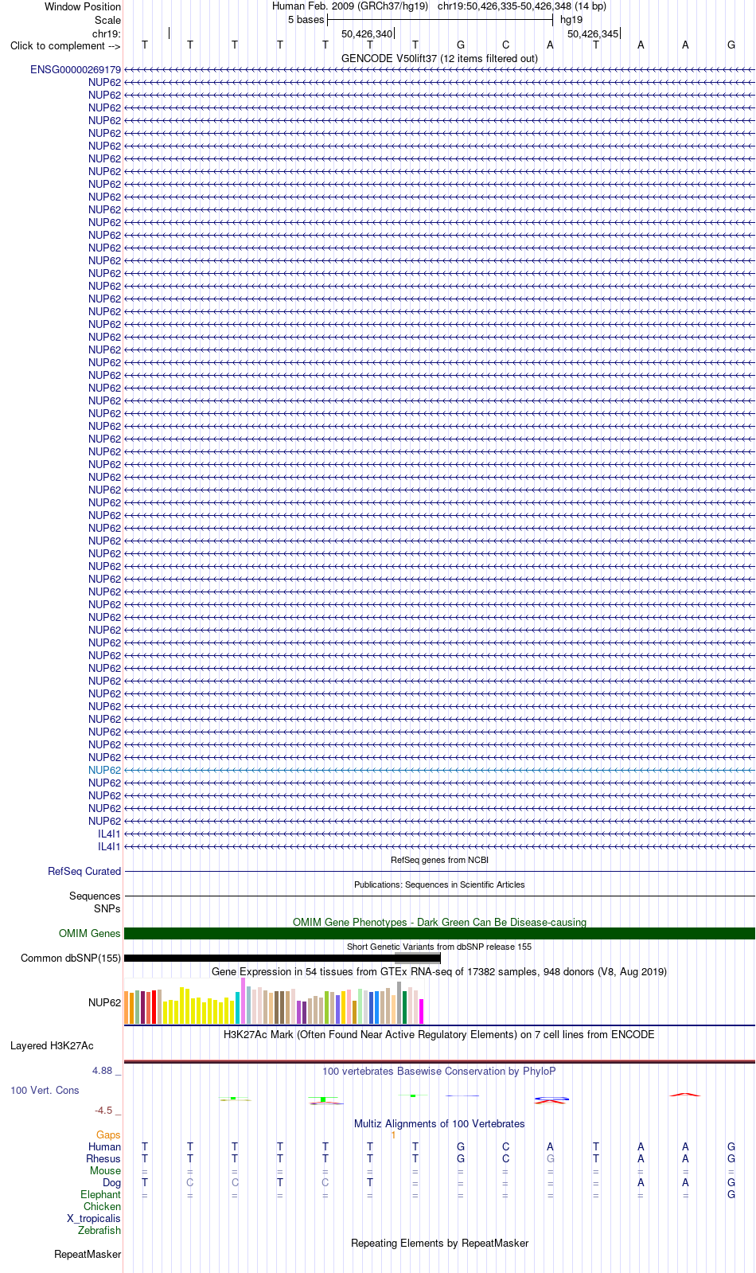Click the GENCODE V50lift37 track title

click(439, 59)
